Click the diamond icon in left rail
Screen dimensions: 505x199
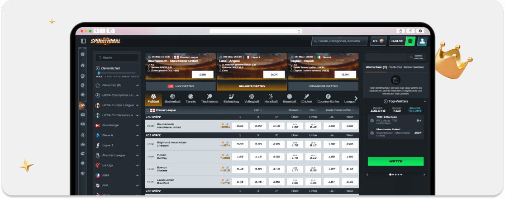pyautogui.click(x=83, y=173)
